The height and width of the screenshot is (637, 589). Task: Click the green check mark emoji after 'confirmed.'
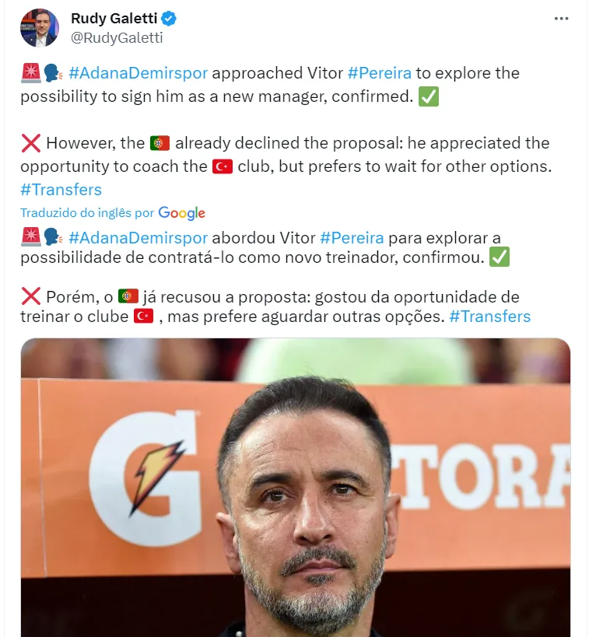429,96
